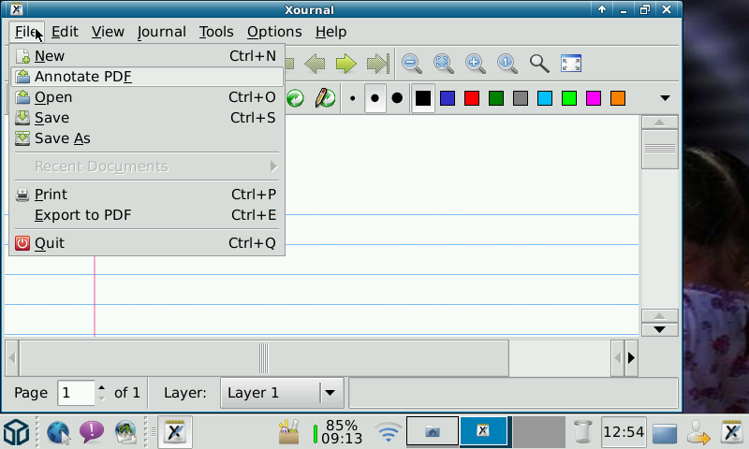Select the fine pen thickness dot
This screenshot has height=449, width=749.
pyautogui.click(x=353, y=98)
